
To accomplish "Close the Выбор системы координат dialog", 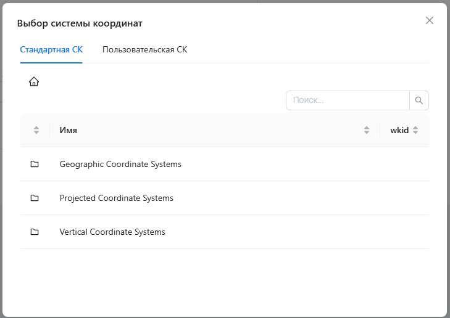I will click(x=430, y=20).
